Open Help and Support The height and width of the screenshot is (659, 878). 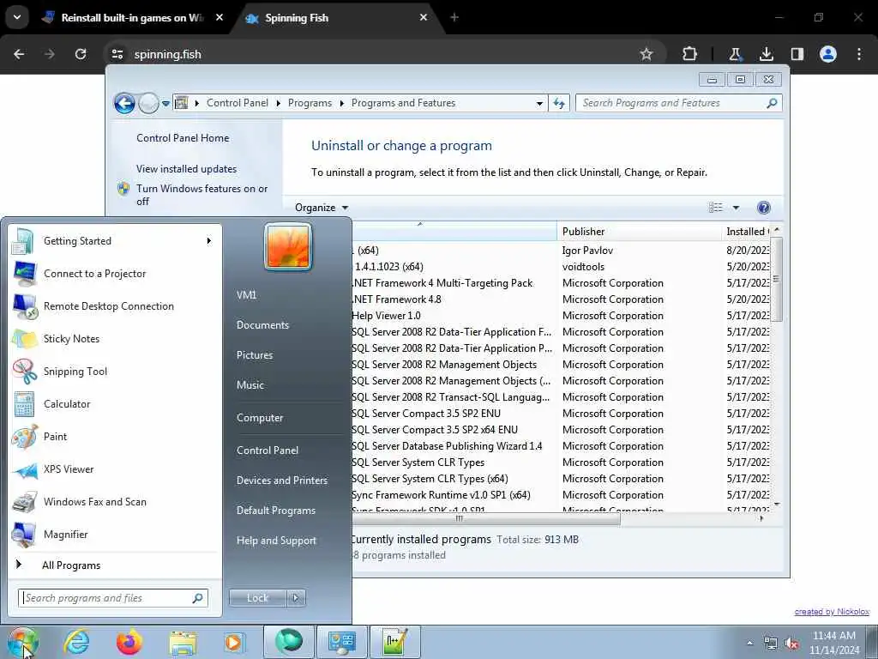276,541
